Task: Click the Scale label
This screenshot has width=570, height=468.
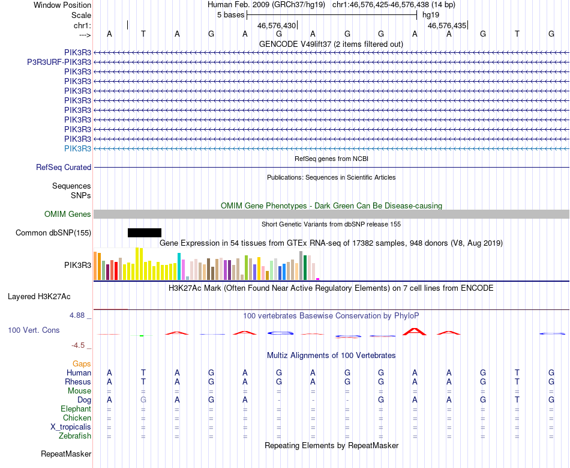Action: pos(82,15)
